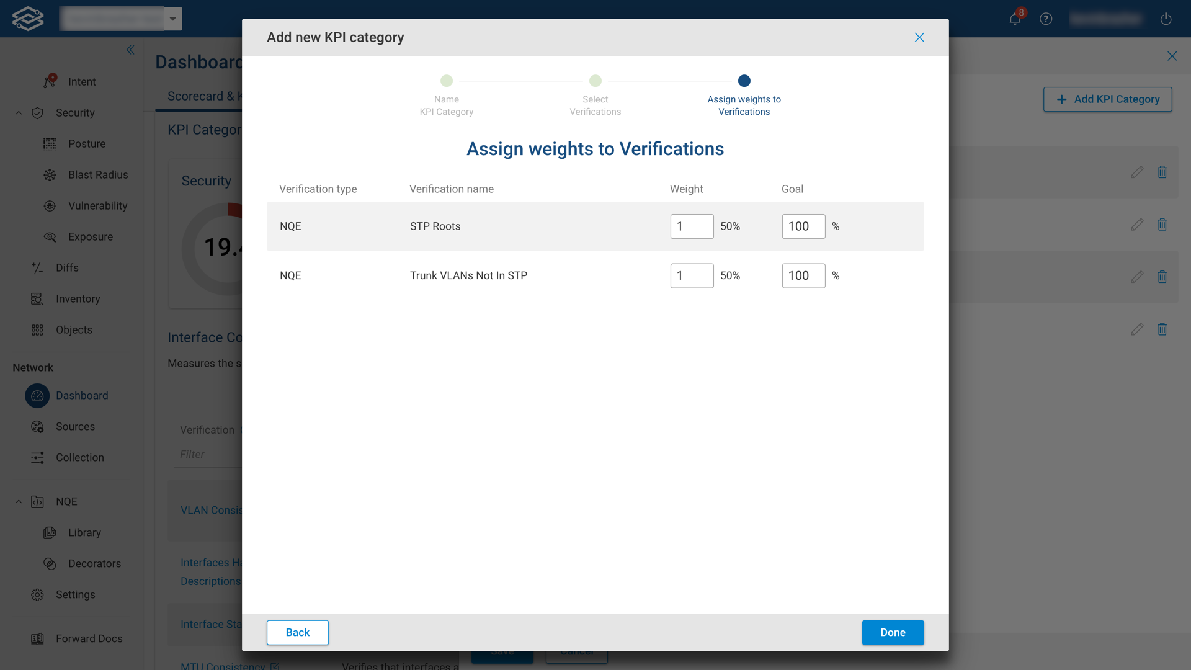Go Back to Select Verifications step
This screenshot has width=1191, height=670.
(x=297, y=632)
